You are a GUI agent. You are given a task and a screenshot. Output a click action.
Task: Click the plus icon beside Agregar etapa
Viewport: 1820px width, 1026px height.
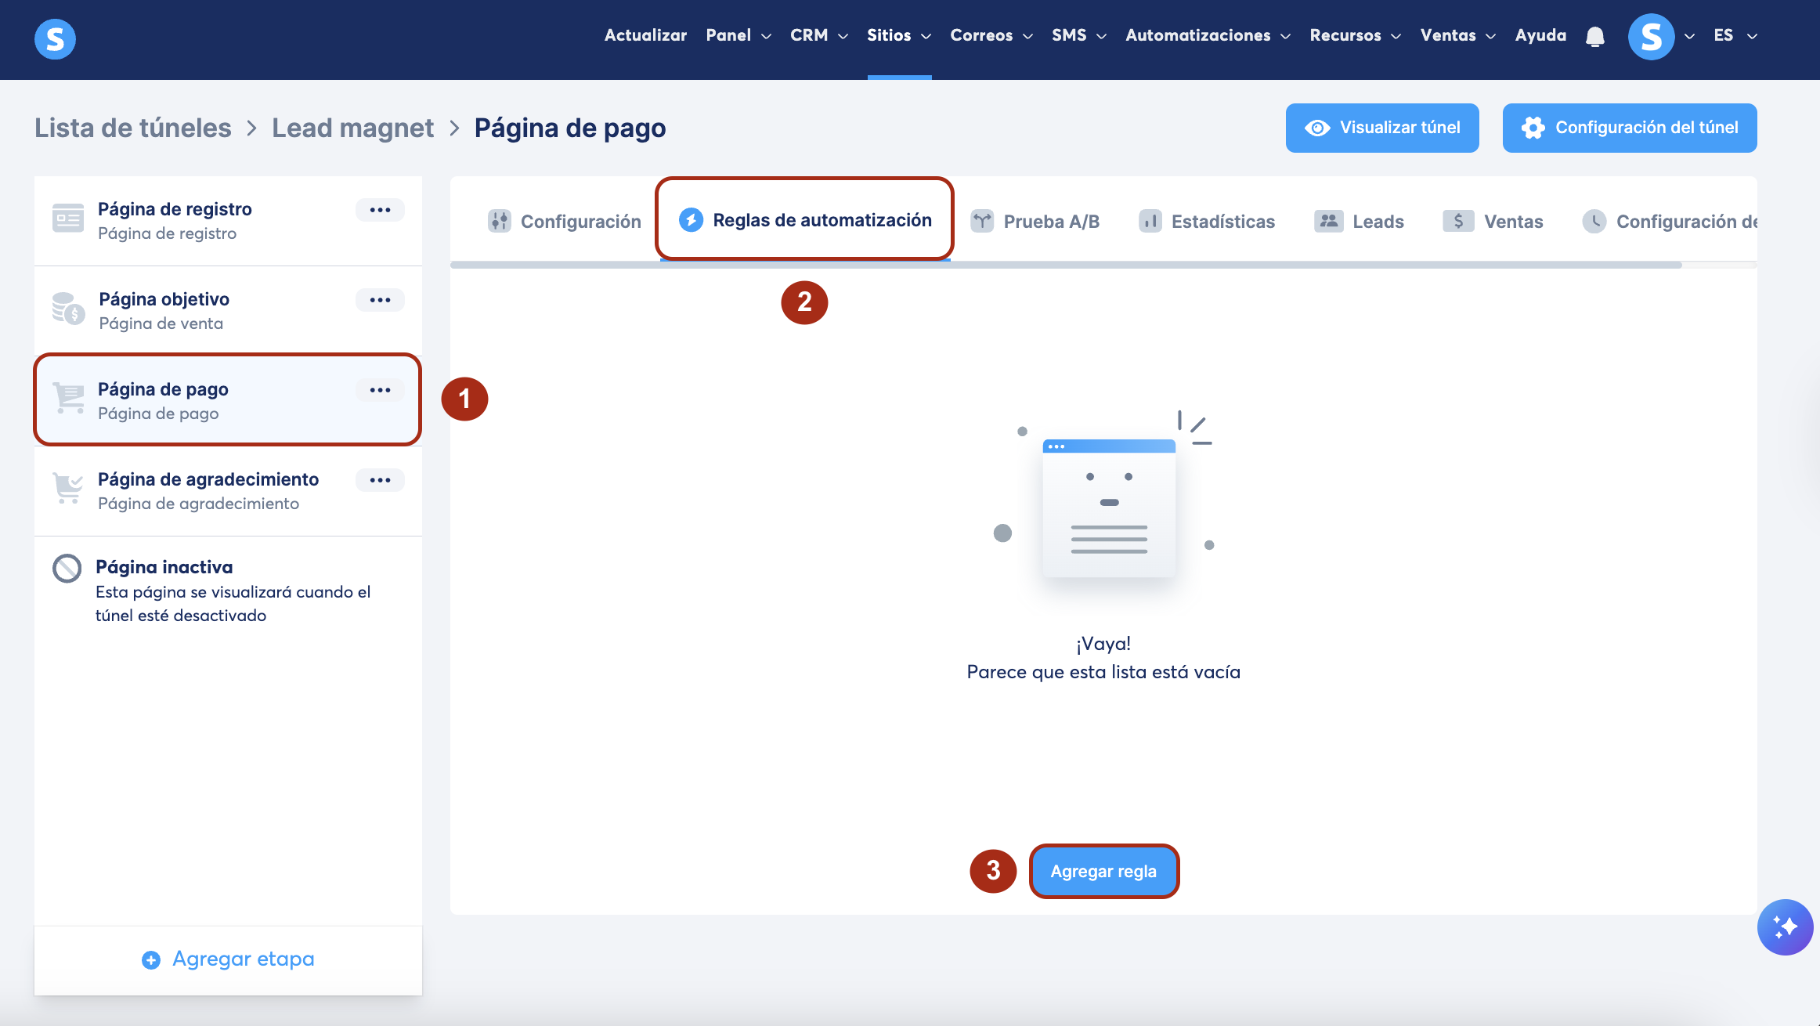pos(150,959)
